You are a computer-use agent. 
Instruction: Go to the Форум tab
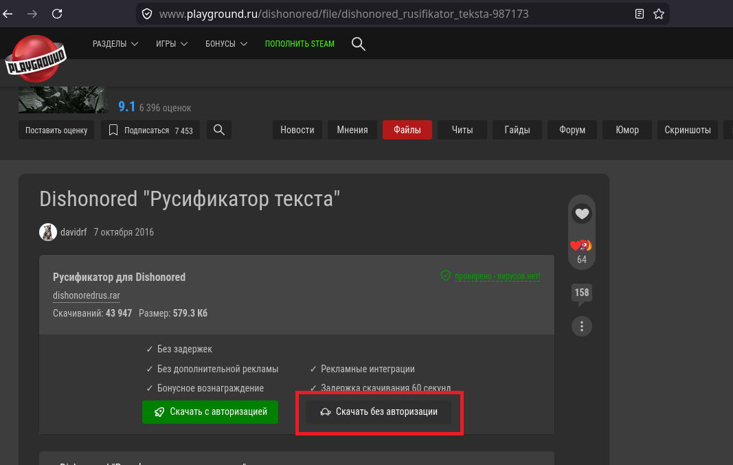[572, 130]
